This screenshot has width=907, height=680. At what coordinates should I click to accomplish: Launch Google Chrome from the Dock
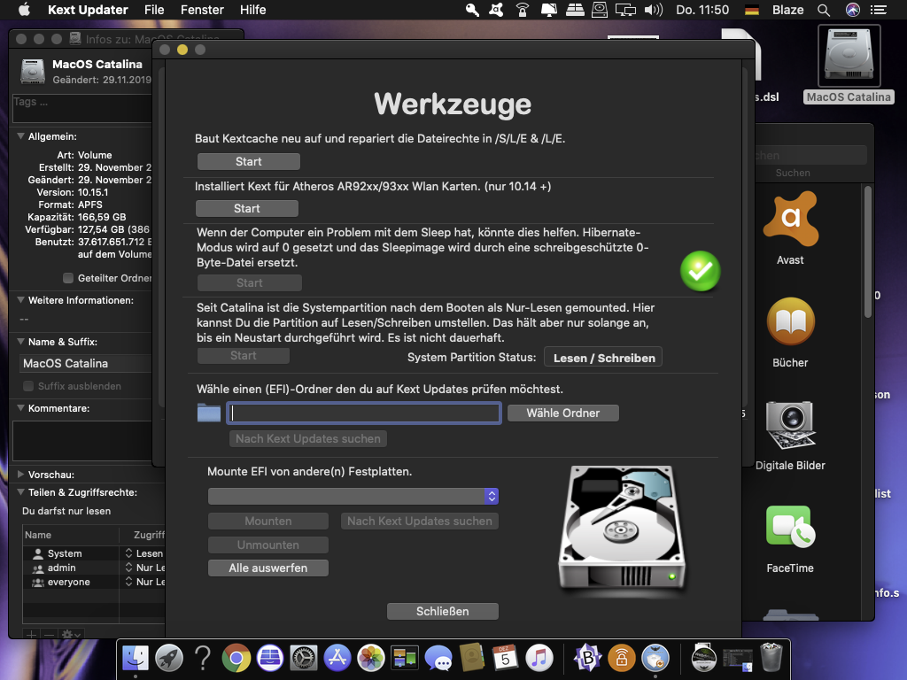pyautogui.click(x=236, y=658)
